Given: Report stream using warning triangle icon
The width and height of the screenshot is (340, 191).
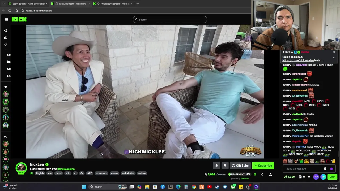Looking at the screenshot, I should pyautogui.click(x=270, y=174).
